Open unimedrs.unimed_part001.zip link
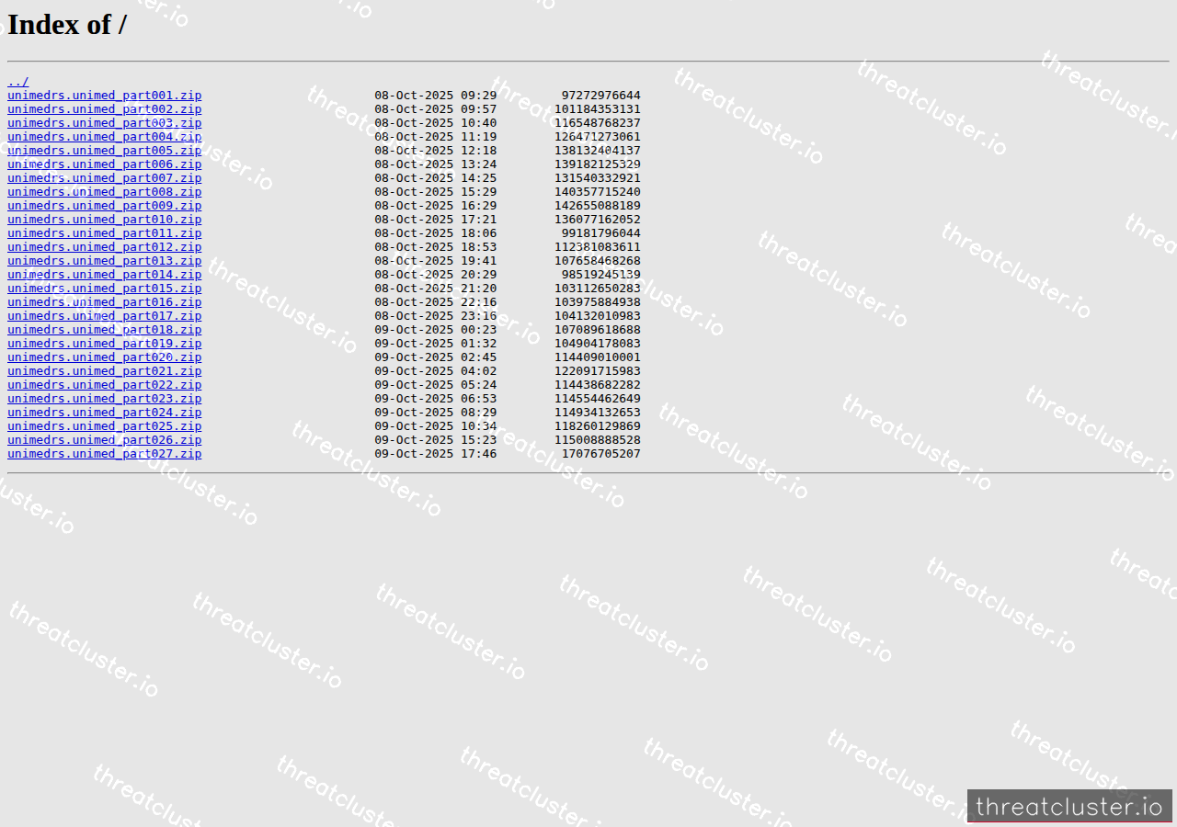Viewport: 1177px width, 827px height. [x=105, y=96]
